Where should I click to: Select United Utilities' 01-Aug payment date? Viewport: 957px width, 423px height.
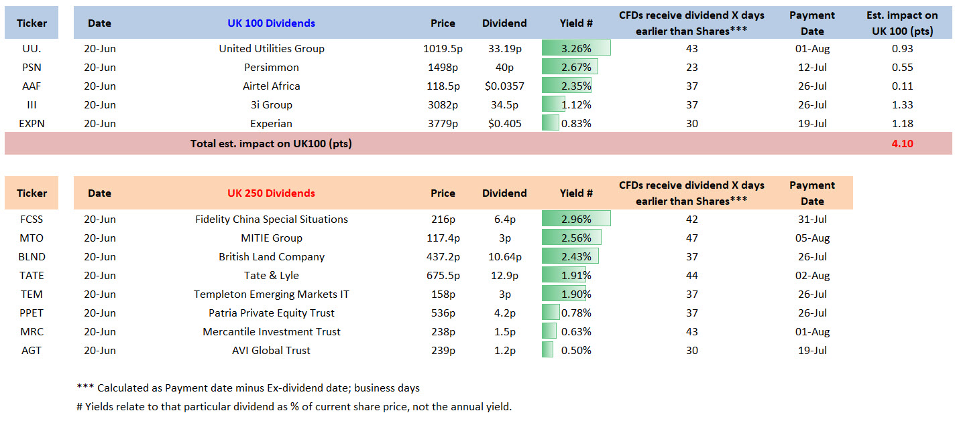812,49
